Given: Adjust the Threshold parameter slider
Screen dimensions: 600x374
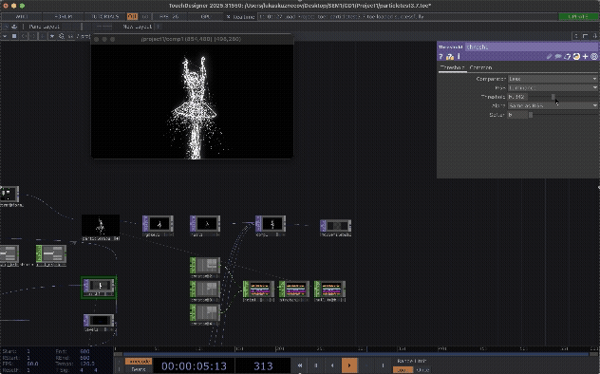Looking at the screenshot, I should point(564,97).
